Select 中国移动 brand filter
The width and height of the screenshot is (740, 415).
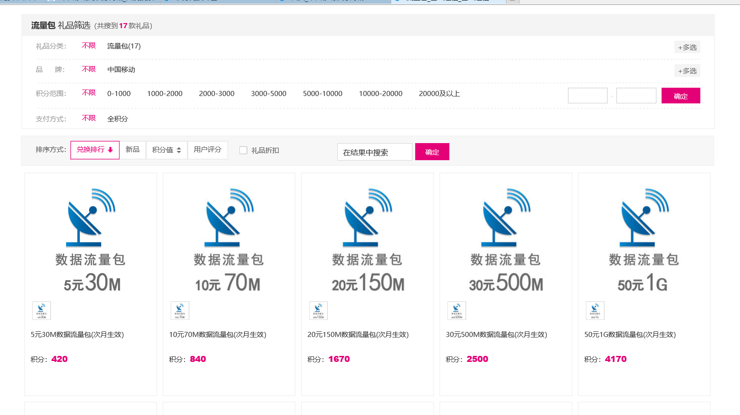[x=121, y=70]
